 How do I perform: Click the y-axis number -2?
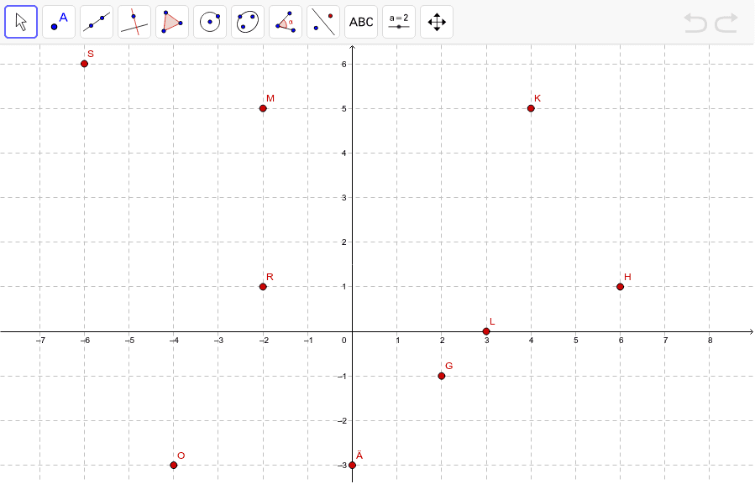[342, 421]
